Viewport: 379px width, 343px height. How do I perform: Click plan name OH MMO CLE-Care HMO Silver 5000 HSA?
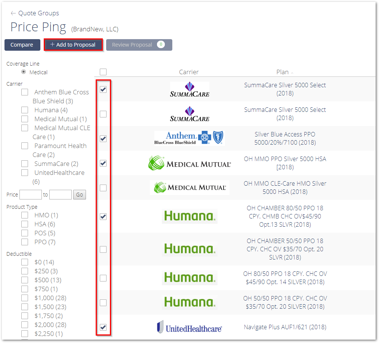click(x=285, y=188)
